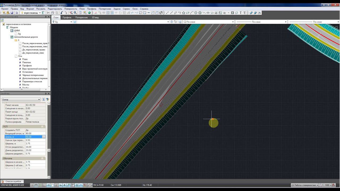Click the Пикет начала value 62+92.50

pos(35,105)
